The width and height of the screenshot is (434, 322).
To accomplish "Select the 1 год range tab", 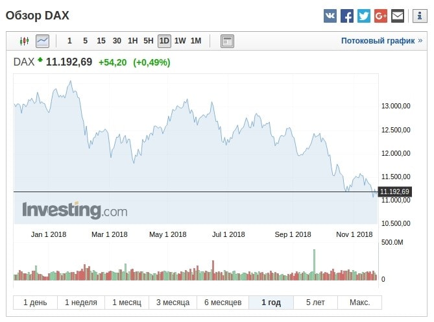I will coord(271,303).
